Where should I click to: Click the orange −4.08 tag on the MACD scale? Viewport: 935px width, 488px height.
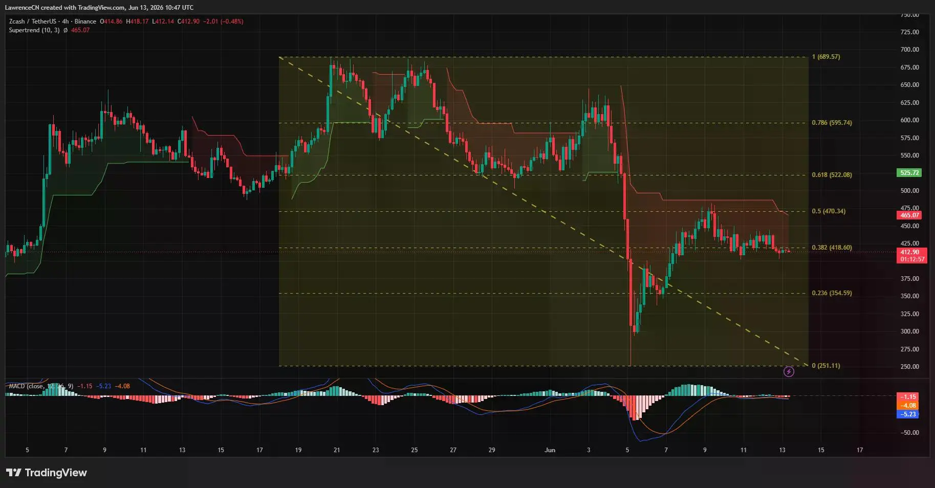(x=908, y=406)
